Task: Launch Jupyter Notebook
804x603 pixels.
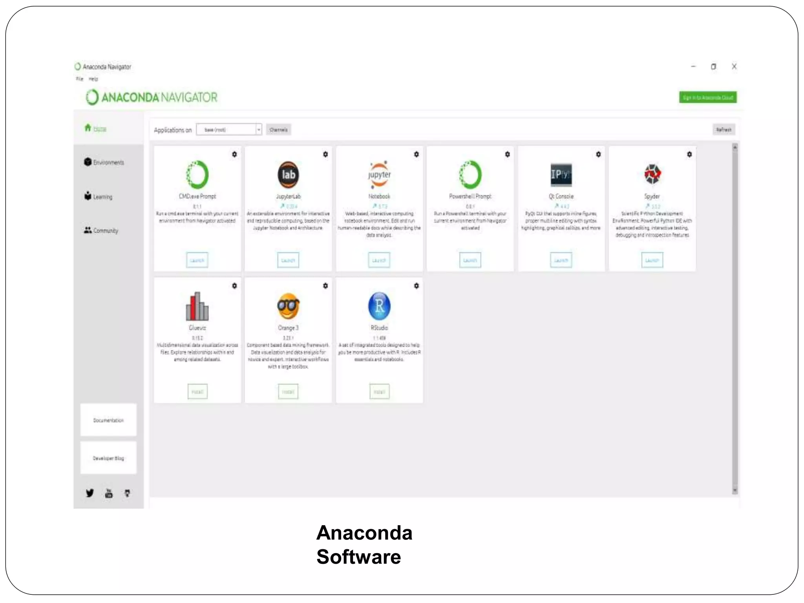Action: click(379, 260)
